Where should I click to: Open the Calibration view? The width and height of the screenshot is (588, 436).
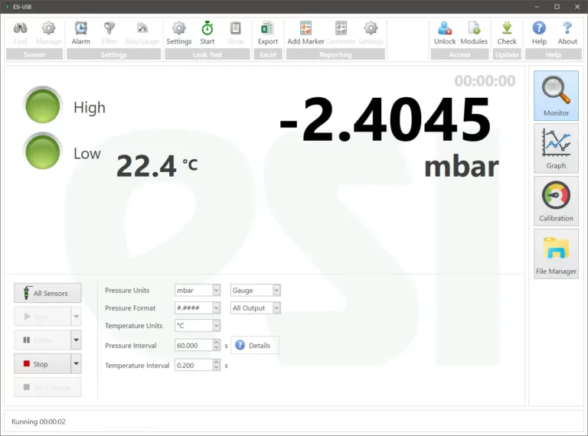pyautogui.click(x=556, y=201)
